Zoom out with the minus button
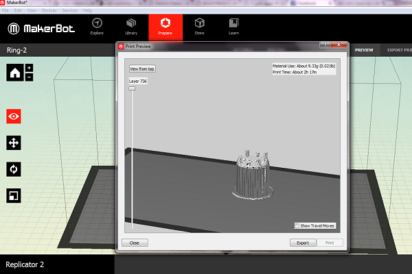Screen dimensions: 412x274 click(x=29, y=77)
